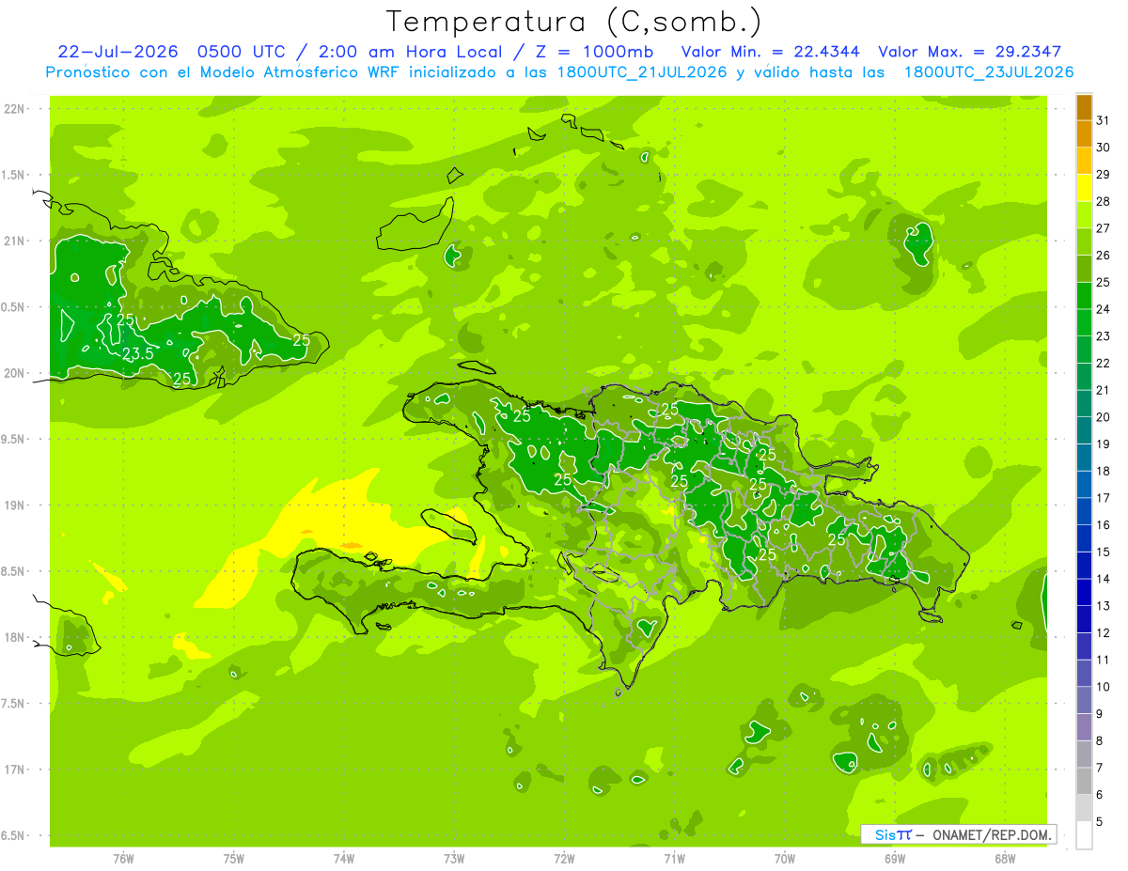Click the green colorbar segment between 24 and 25
The width and height of the screenshot is (1128, 871).
[1084, 295]
